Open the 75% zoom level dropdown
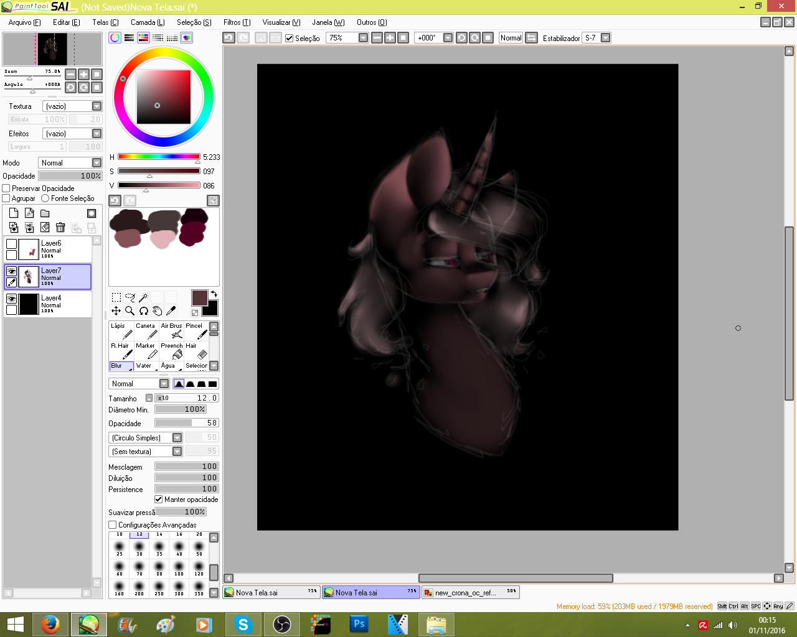Viewport: 797px width, 637px height. pos(363,38)
